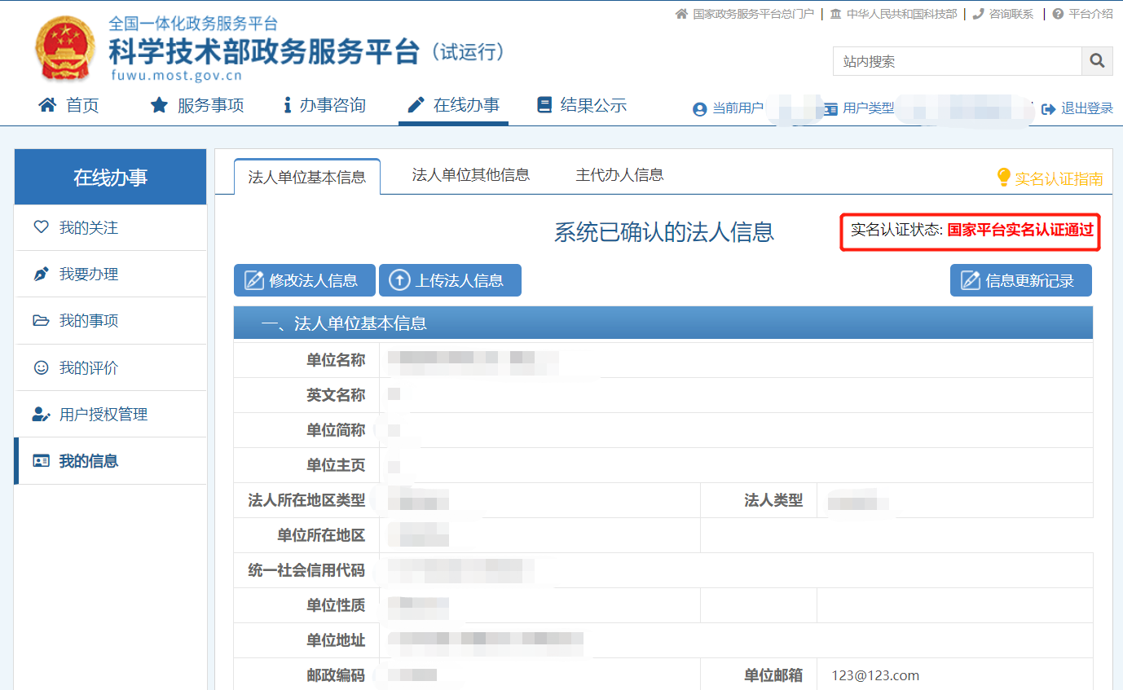
Task: Follow the 国家政务服务平台总门户 link
Action: (x=752, y=14)
